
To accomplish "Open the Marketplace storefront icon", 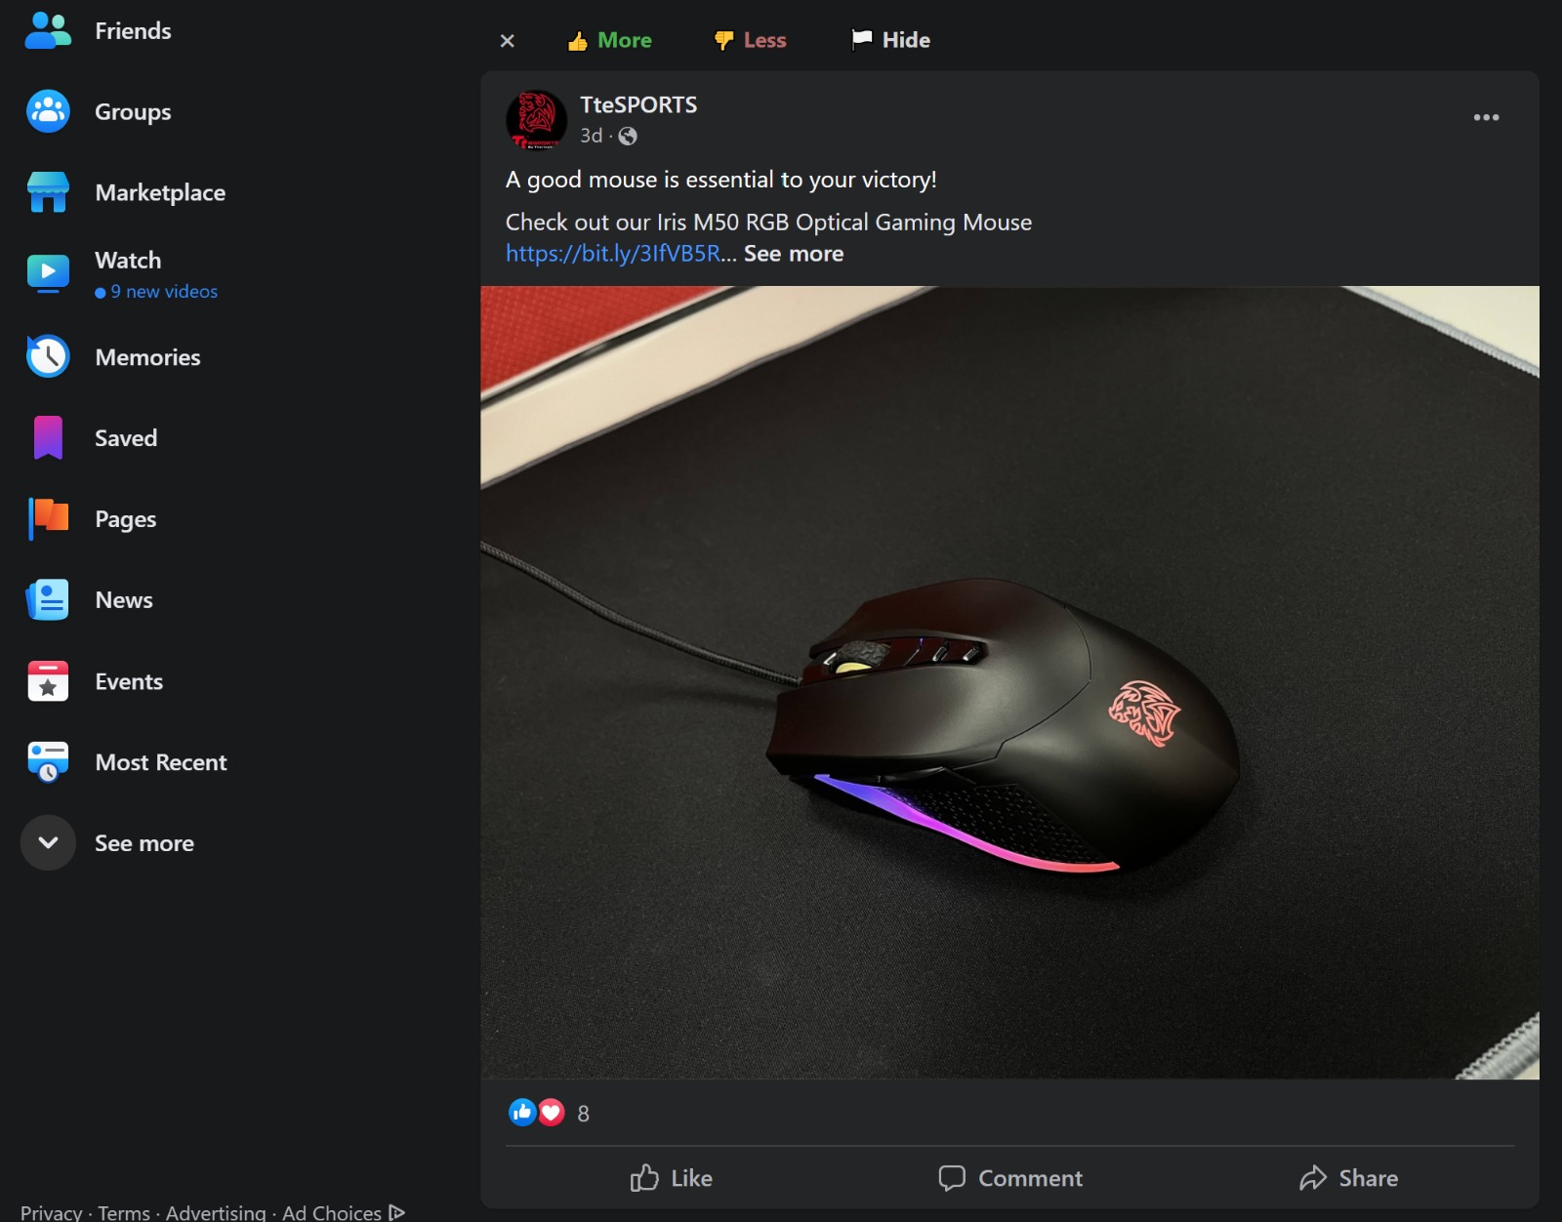I will click(48, 192).
